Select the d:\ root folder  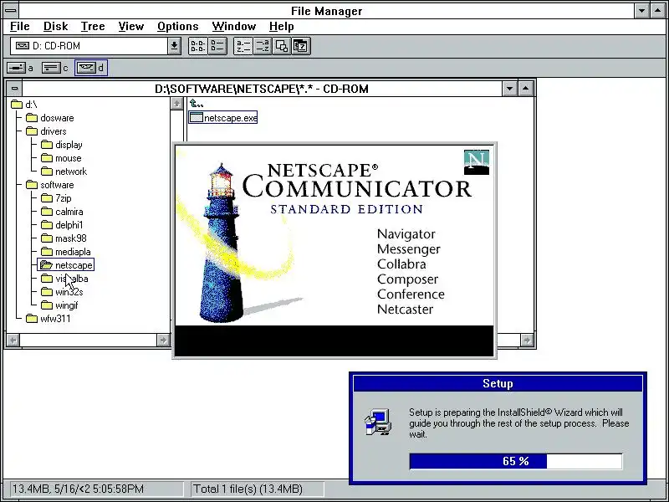tap(24, 105)
